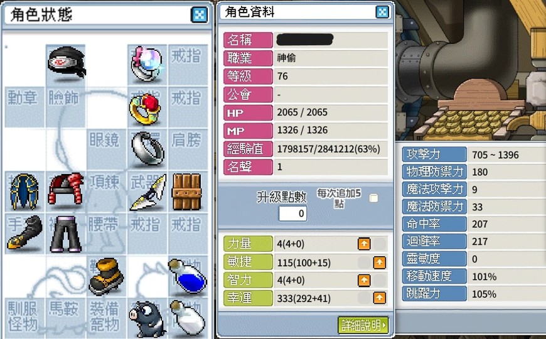The image size is (546, 339).
Task: Enable the 每次追加5點 checkbox
Action: (373, 198)
